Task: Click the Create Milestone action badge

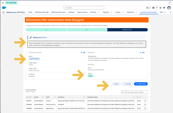Action: (34, 59)
